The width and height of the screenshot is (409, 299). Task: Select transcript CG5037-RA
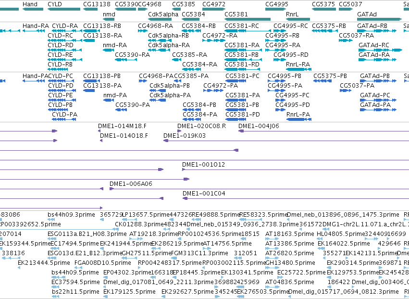[346, 40]
